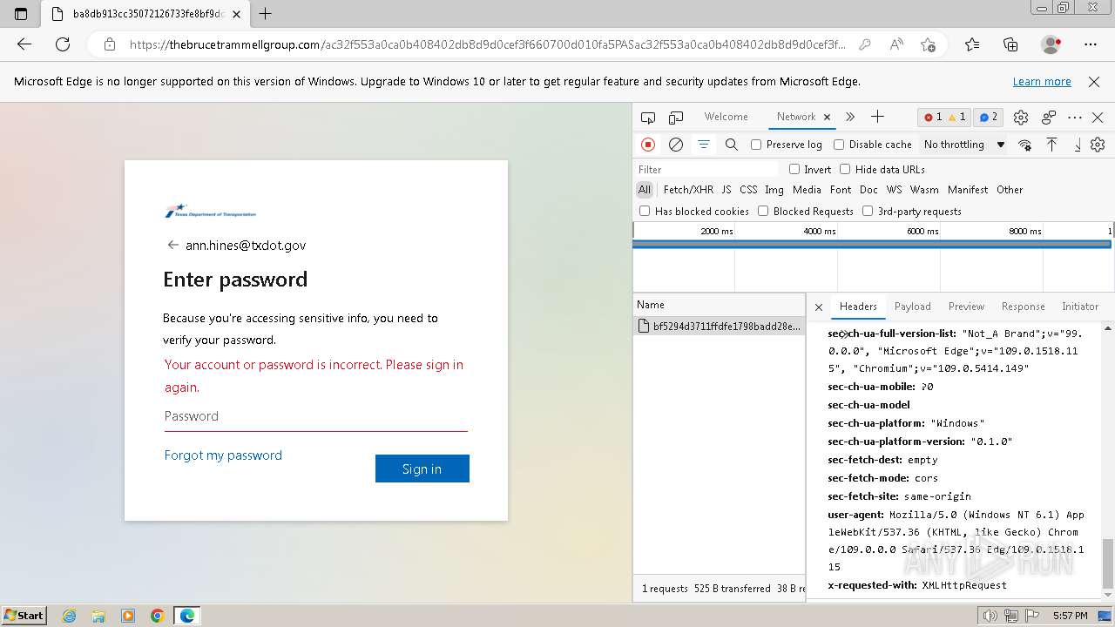Go back from ann.hines@txdot.gov account
1115x627 pixels.
(173, 246)
